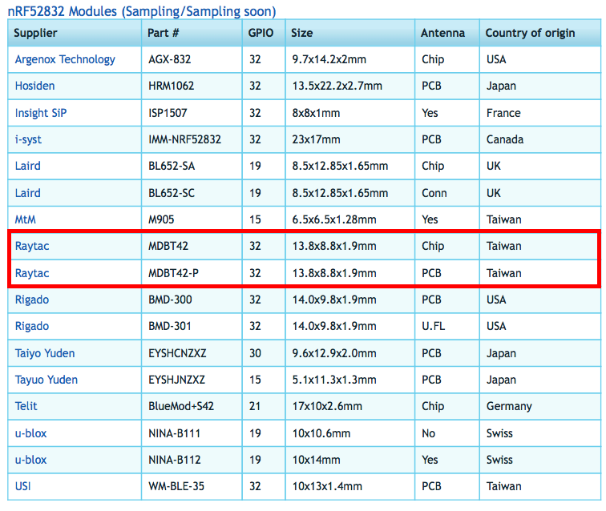Select size 6.5x6.5x1.28mm
This screenshot has height=511, width=606.
point(334,219)
